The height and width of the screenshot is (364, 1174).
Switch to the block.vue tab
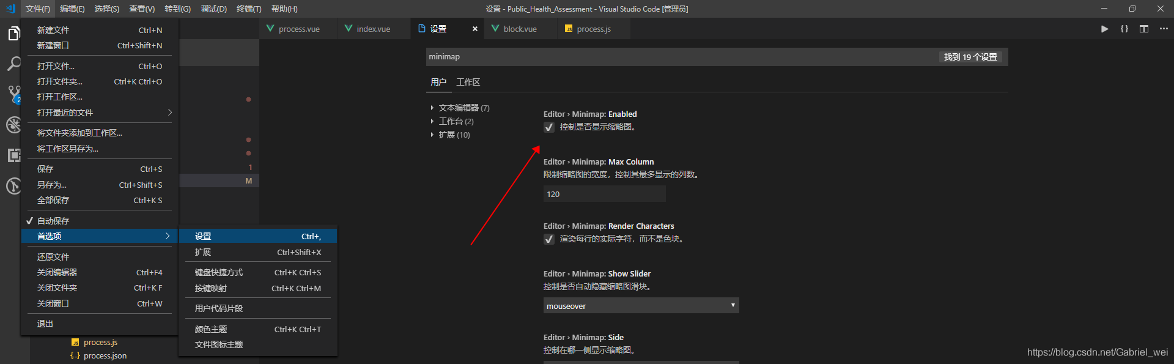coord(521,29)
